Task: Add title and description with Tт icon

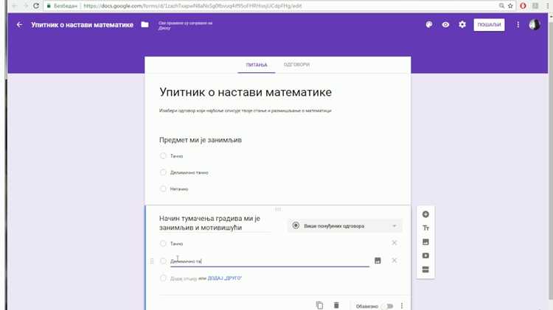Action: pos(425,228)
